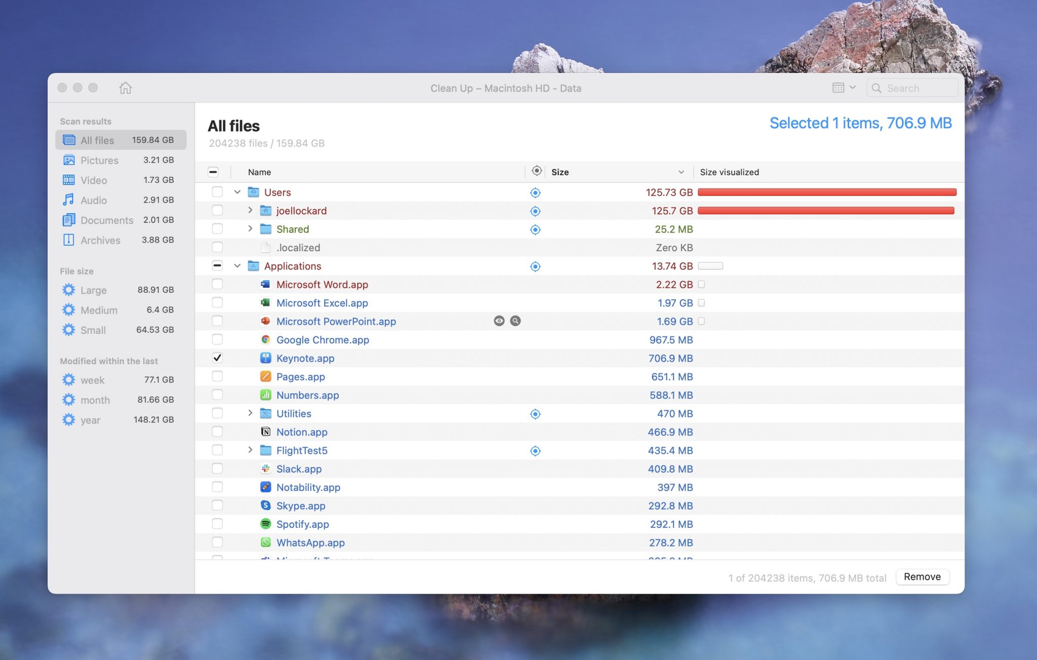Click the Remove button to delete selected
The image size is (1037, 660).
922,576
